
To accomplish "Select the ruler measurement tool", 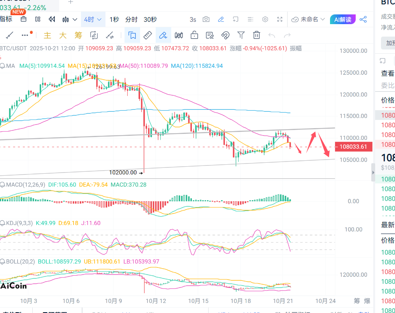I will point(147,35).
